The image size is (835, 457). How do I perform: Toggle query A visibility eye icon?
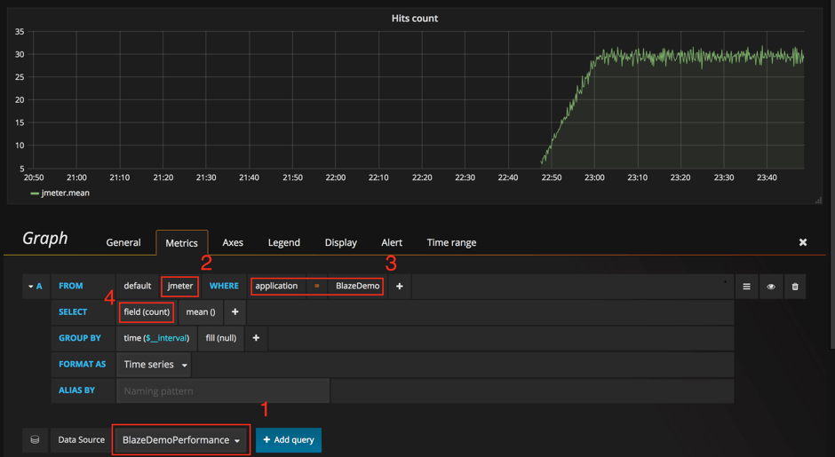tap(770, 287)
